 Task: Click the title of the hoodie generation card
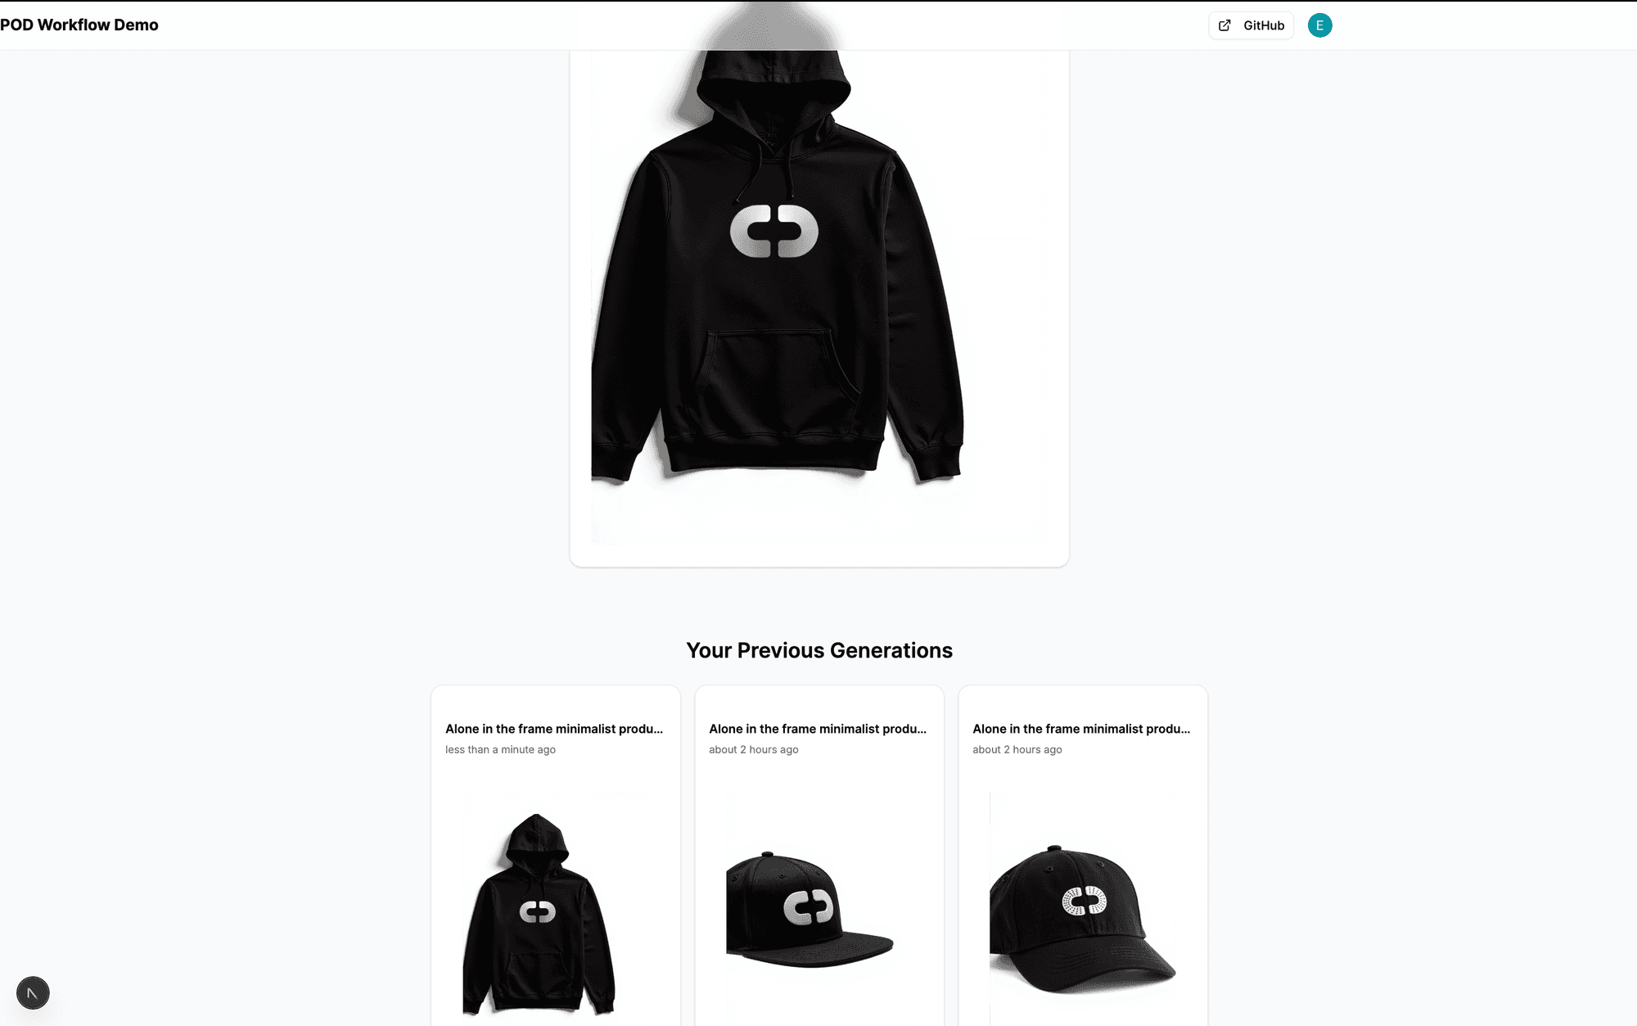point(554,729)
